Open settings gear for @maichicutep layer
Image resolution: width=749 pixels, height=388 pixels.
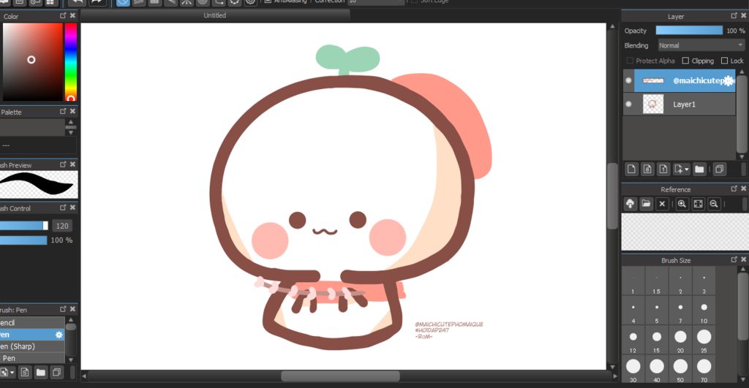[728, 80]
